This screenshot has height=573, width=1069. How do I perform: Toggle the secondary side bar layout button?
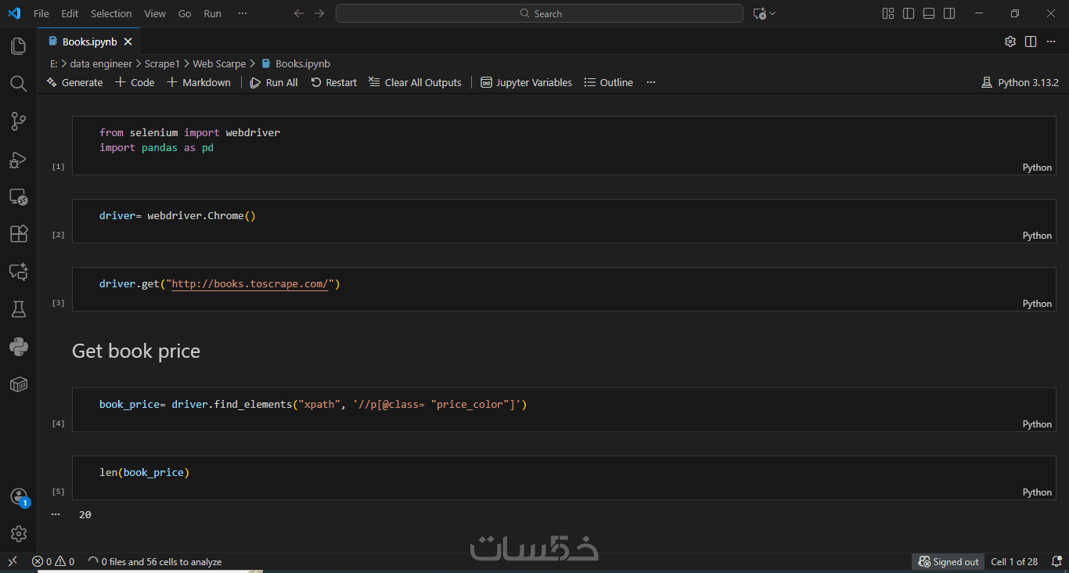(949, 13)
